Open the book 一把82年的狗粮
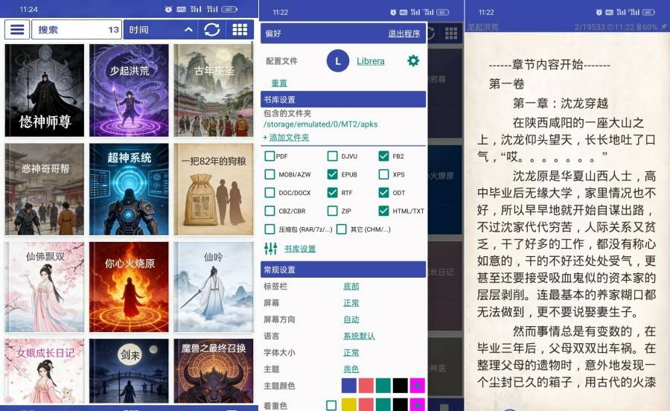The width and height of the screenshot is (670, 411). [x=213, y=189]
